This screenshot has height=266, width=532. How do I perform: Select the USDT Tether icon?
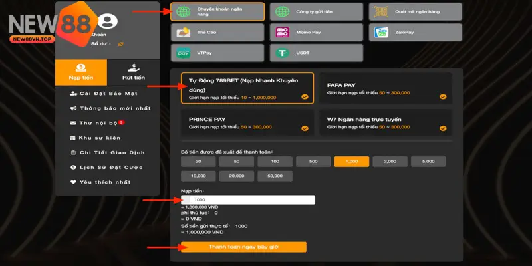point(282,53)
